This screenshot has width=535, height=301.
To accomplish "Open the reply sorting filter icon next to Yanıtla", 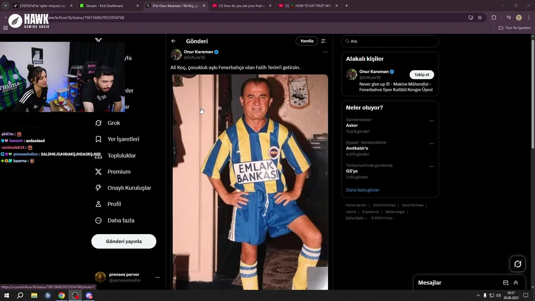I will (x=323, y=41).
